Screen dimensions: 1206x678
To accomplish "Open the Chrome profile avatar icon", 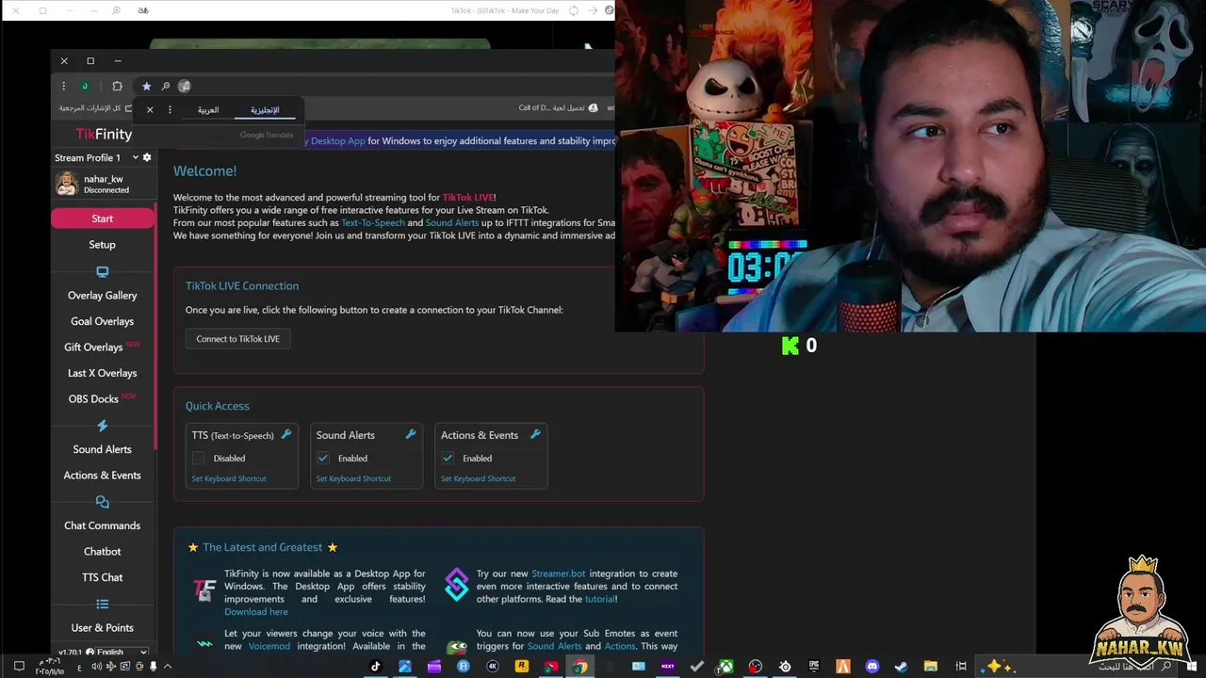I will click(x=85, y=87).
